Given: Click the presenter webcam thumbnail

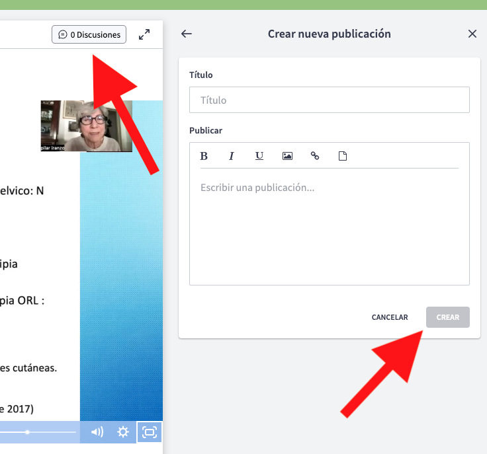Looking at the screenshot, I should 86,126.
